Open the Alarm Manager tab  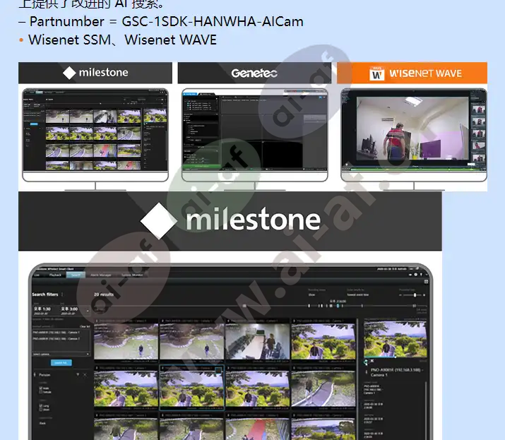(x=101, y=275)
